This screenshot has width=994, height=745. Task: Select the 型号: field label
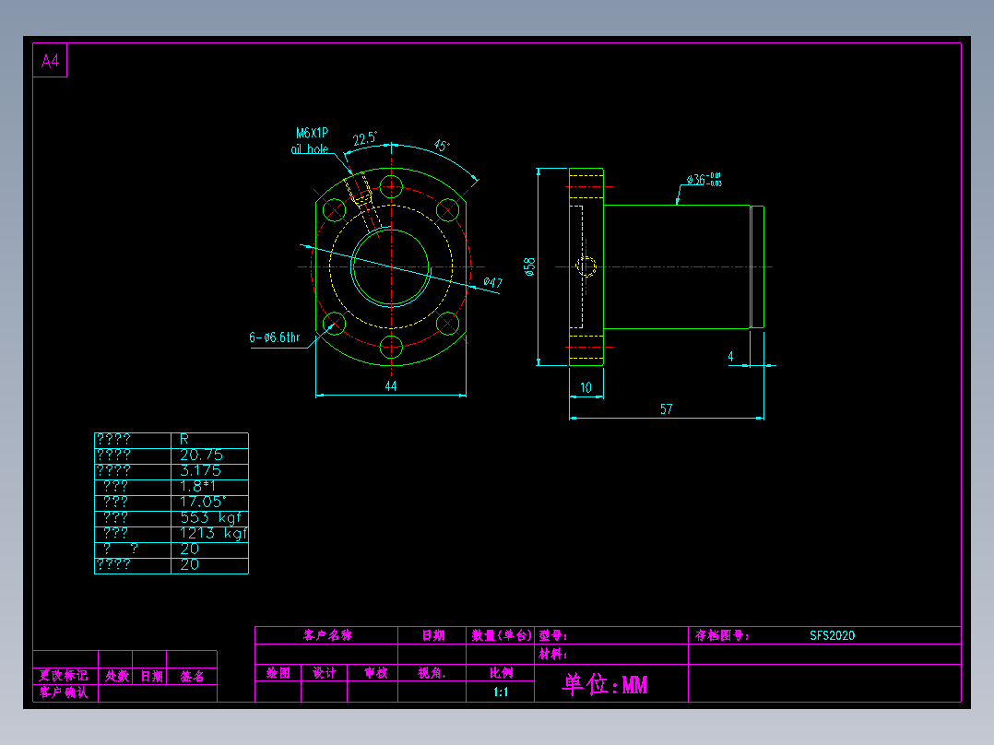(x=553, y=635)
